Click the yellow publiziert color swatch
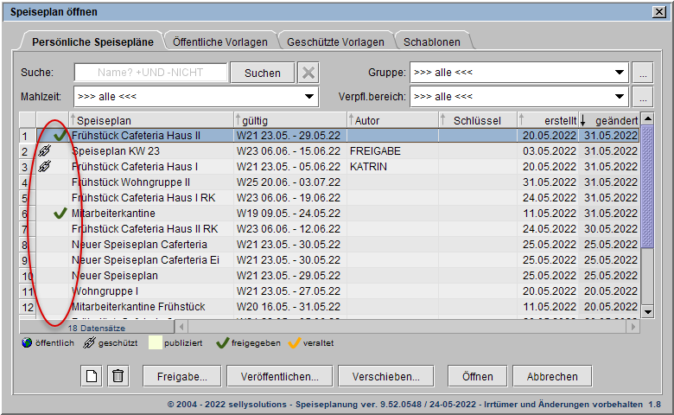This screenshot has height=415, width=674. 155,343
